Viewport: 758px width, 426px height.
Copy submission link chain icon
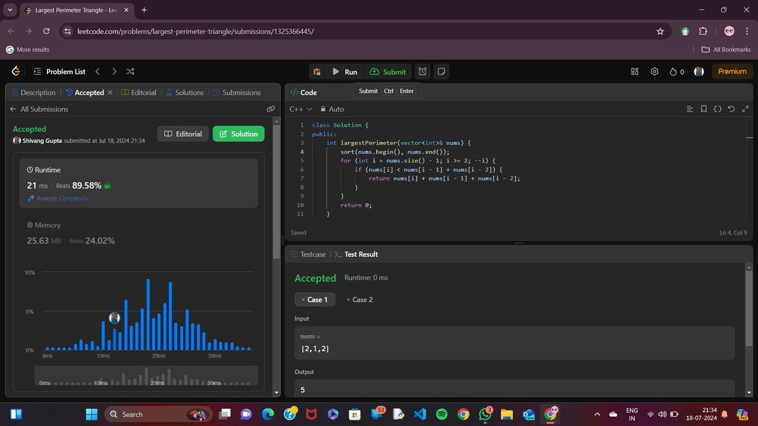pos(270,109)
